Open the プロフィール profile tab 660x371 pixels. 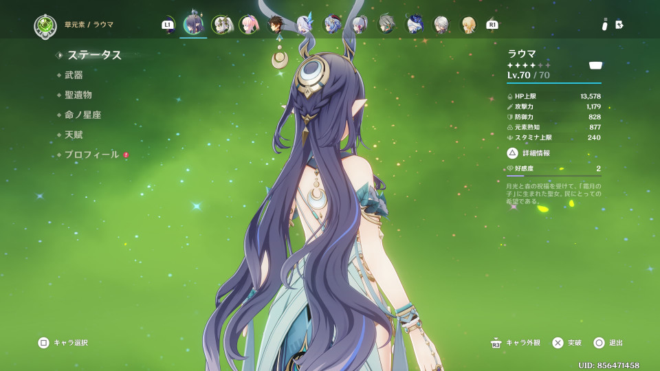pyautogui.click(x=91, y=155)
